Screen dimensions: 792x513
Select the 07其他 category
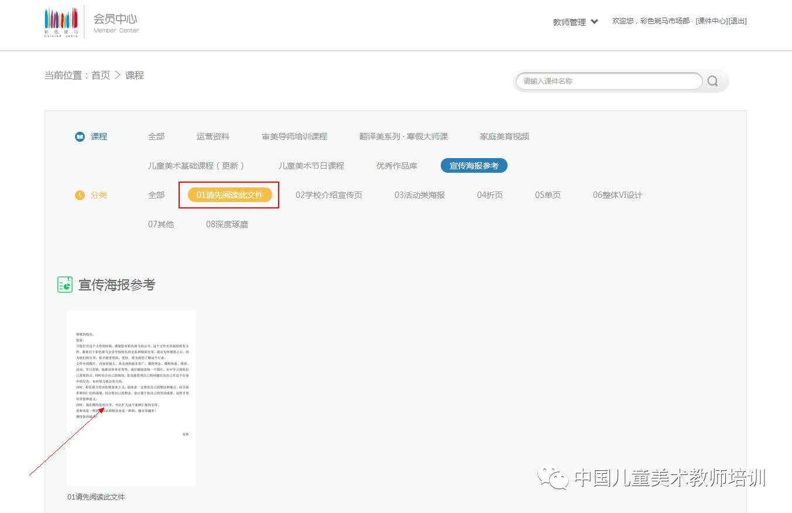coord(161,224)
